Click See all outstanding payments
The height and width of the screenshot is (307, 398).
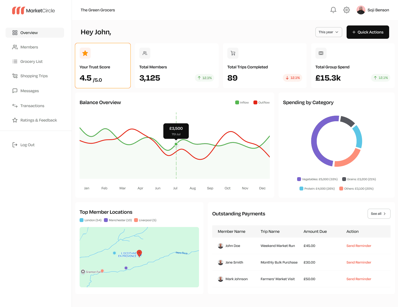(x=379, y=214)
